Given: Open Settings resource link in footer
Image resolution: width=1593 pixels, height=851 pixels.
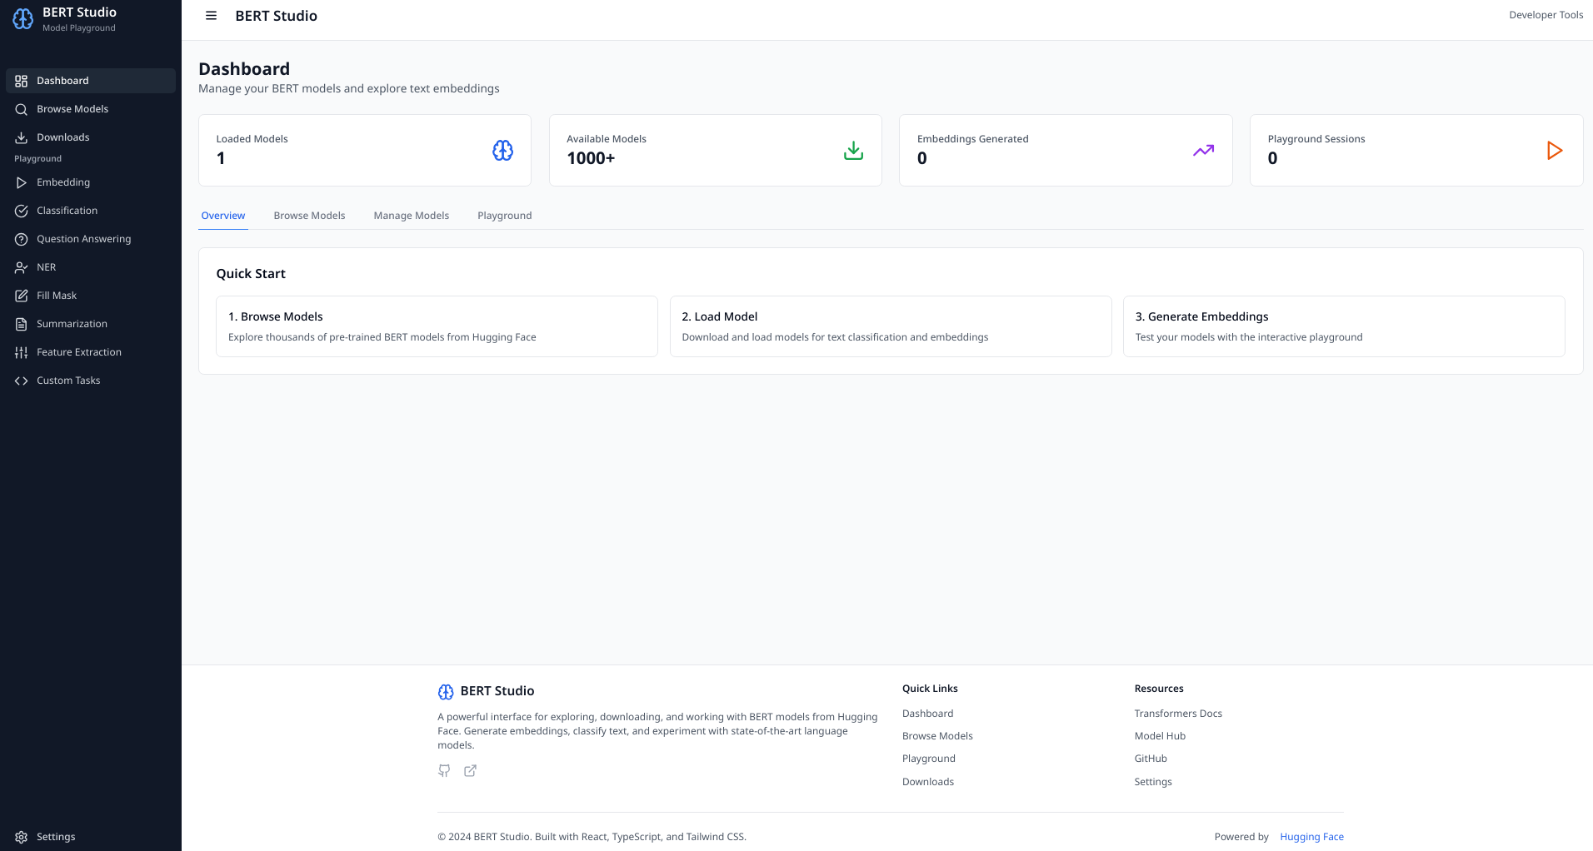Looking at the screenshot, I should (1153, 782).
